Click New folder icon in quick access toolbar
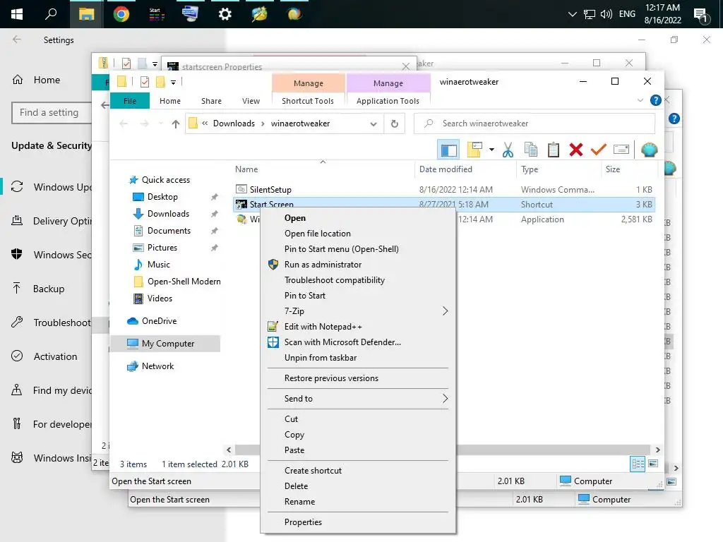The width and height of the screenshot is (723, 542). point(160,82)
